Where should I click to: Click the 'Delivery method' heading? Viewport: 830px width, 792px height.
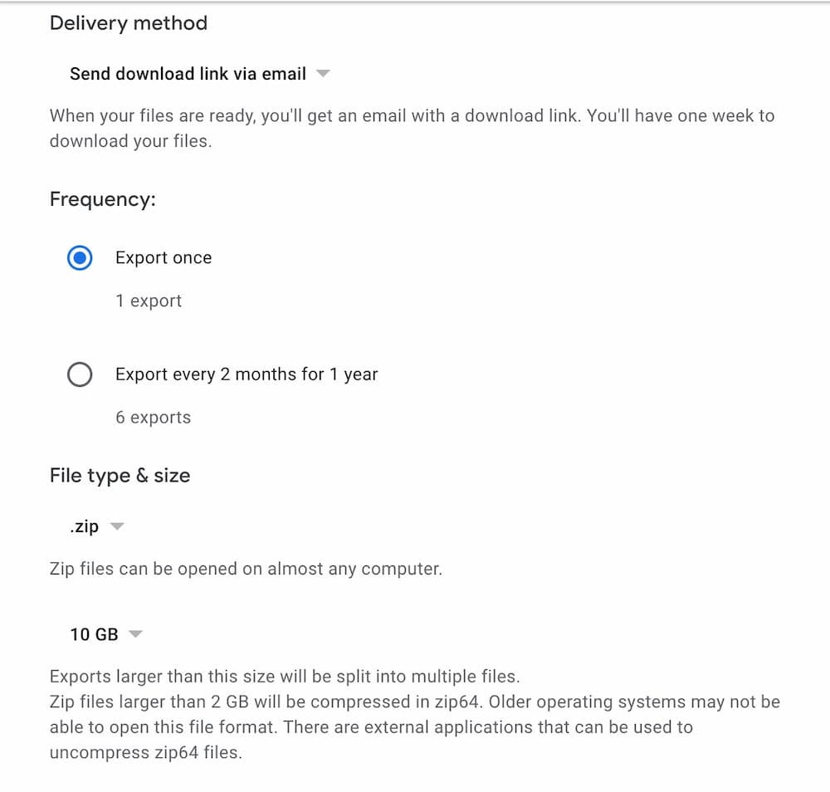(x=129, y=23)
